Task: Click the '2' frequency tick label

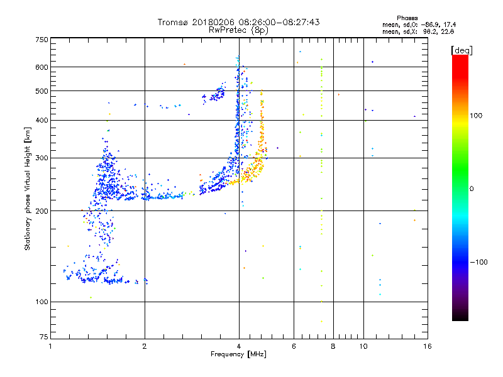Action: pyautogui.click(x=145, y=346)
